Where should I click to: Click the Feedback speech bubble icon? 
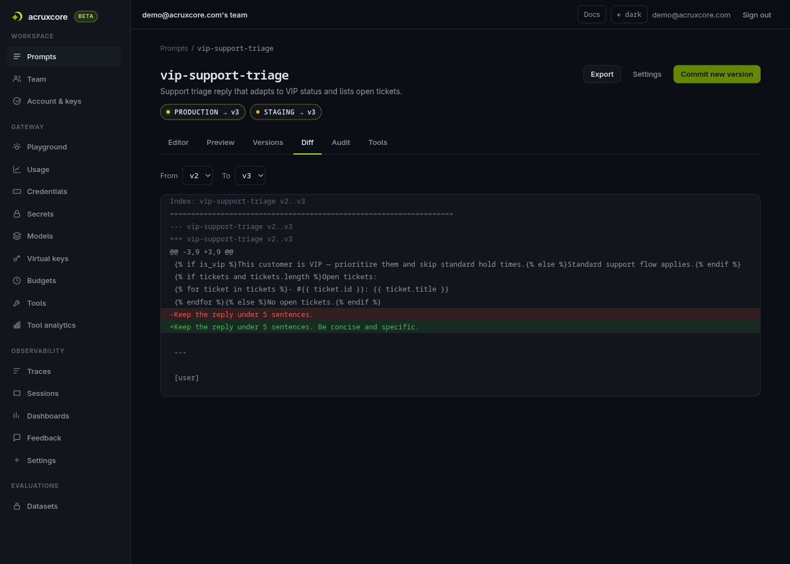(17, 438)
